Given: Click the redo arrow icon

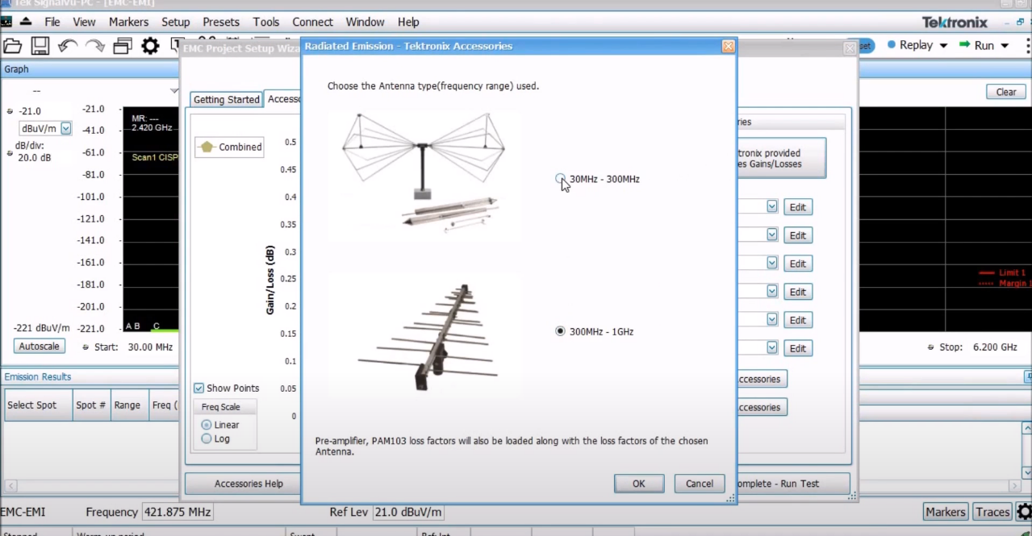Looking at the screenshot, I should 94,46.
